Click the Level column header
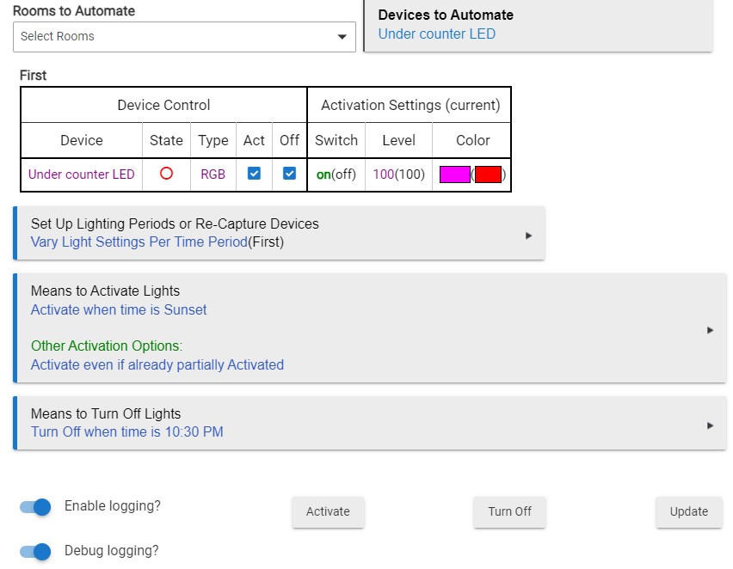The height and width of the screenshot is (569, 733). coord(398,140)
